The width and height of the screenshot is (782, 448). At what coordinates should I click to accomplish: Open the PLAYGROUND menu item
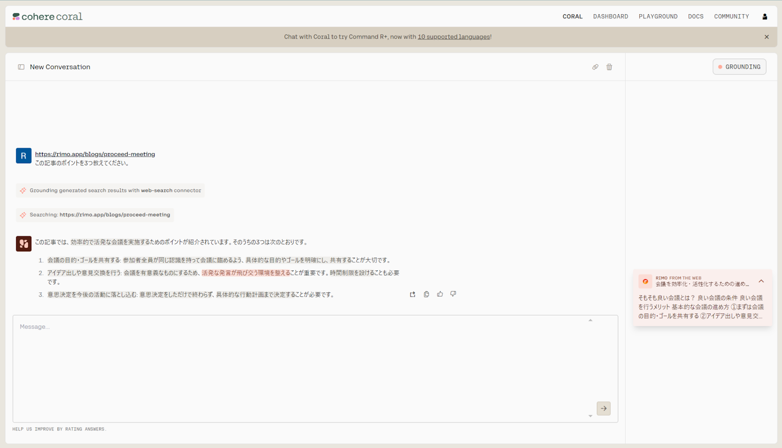(x=658, y=17)
